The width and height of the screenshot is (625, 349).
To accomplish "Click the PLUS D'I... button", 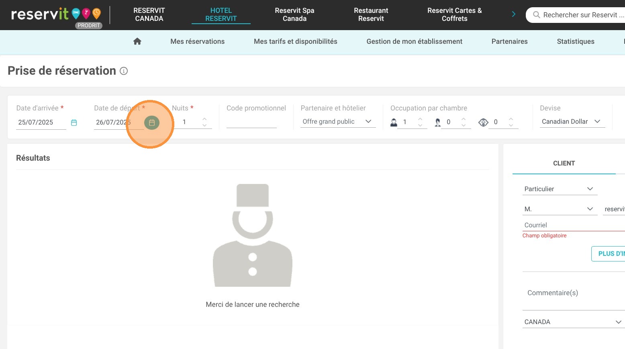I will (608, 254).
